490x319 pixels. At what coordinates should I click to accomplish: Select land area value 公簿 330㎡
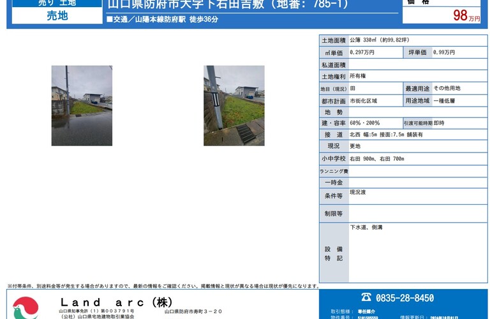pos(363,40)
